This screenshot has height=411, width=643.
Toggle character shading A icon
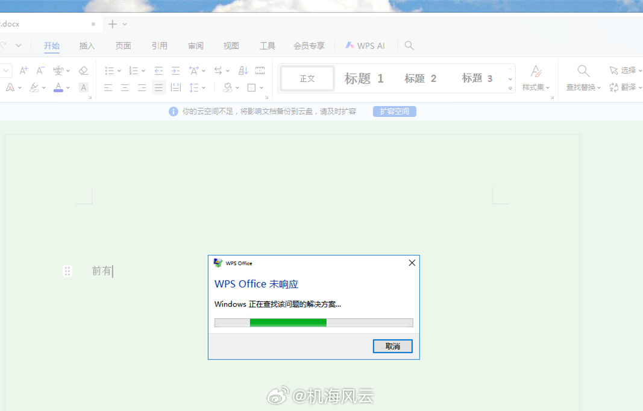click(83, 87)
